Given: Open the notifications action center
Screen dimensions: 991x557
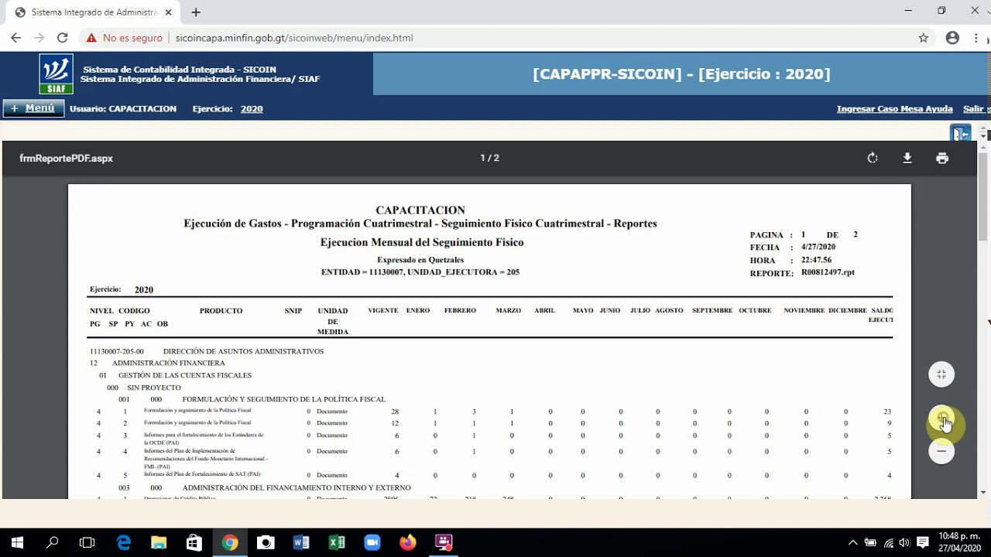Looking at the screenshot, I should 923,542.
